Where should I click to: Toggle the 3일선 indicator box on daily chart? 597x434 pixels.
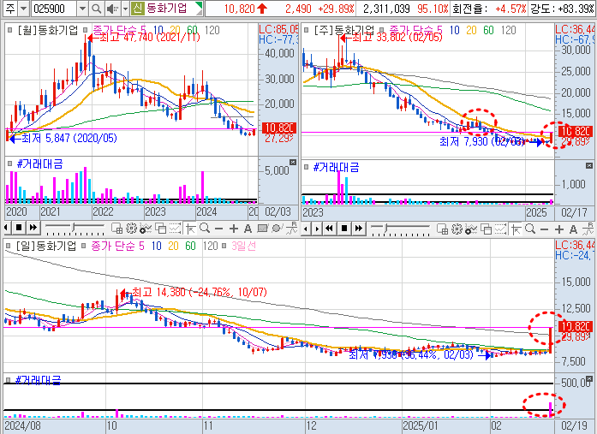(x=224, y=246)
